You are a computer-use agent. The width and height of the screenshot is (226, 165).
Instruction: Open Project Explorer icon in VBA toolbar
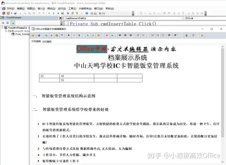[68, 13]
